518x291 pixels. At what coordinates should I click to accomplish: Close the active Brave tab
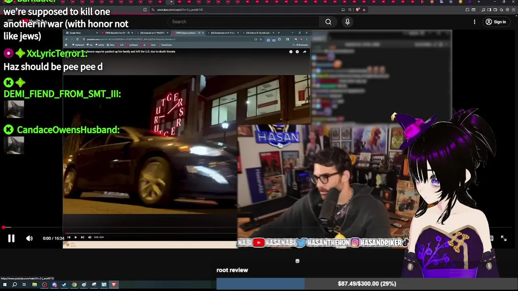[171, 2]
